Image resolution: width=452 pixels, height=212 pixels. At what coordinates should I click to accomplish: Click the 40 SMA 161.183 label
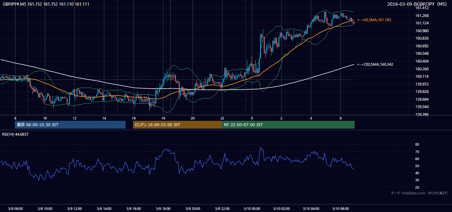click(374, 20)
